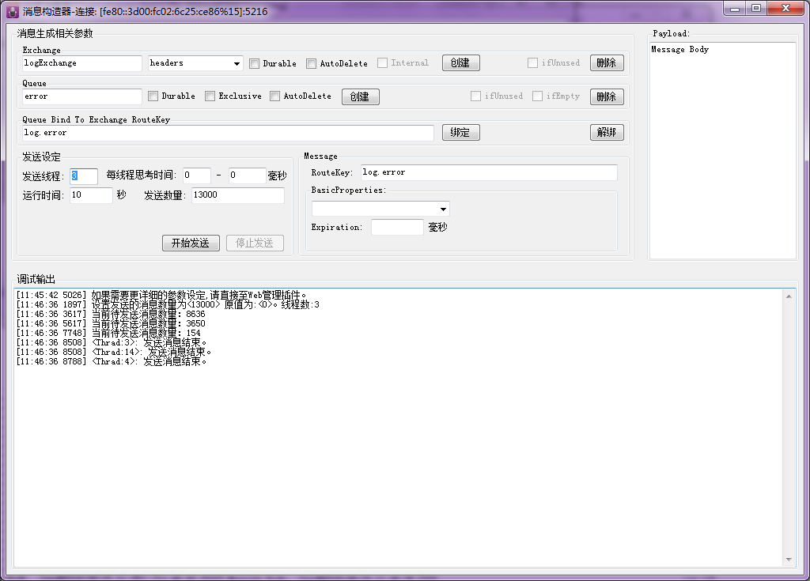810x581 pixels.
Task: Enable Queue AutoDelete checkbox
Action: tap(275, 96)
